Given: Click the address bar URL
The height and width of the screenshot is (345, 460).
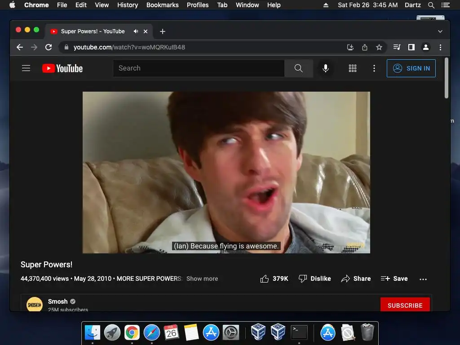Looking at the screenshot, I should (x=129, y=47).
